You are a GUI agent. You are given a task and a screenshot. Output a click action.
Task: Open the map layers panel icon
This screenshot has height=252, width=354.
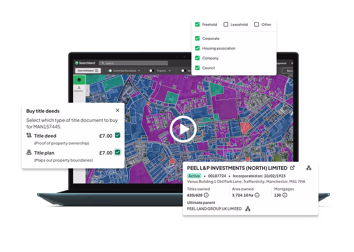(79, 80)
